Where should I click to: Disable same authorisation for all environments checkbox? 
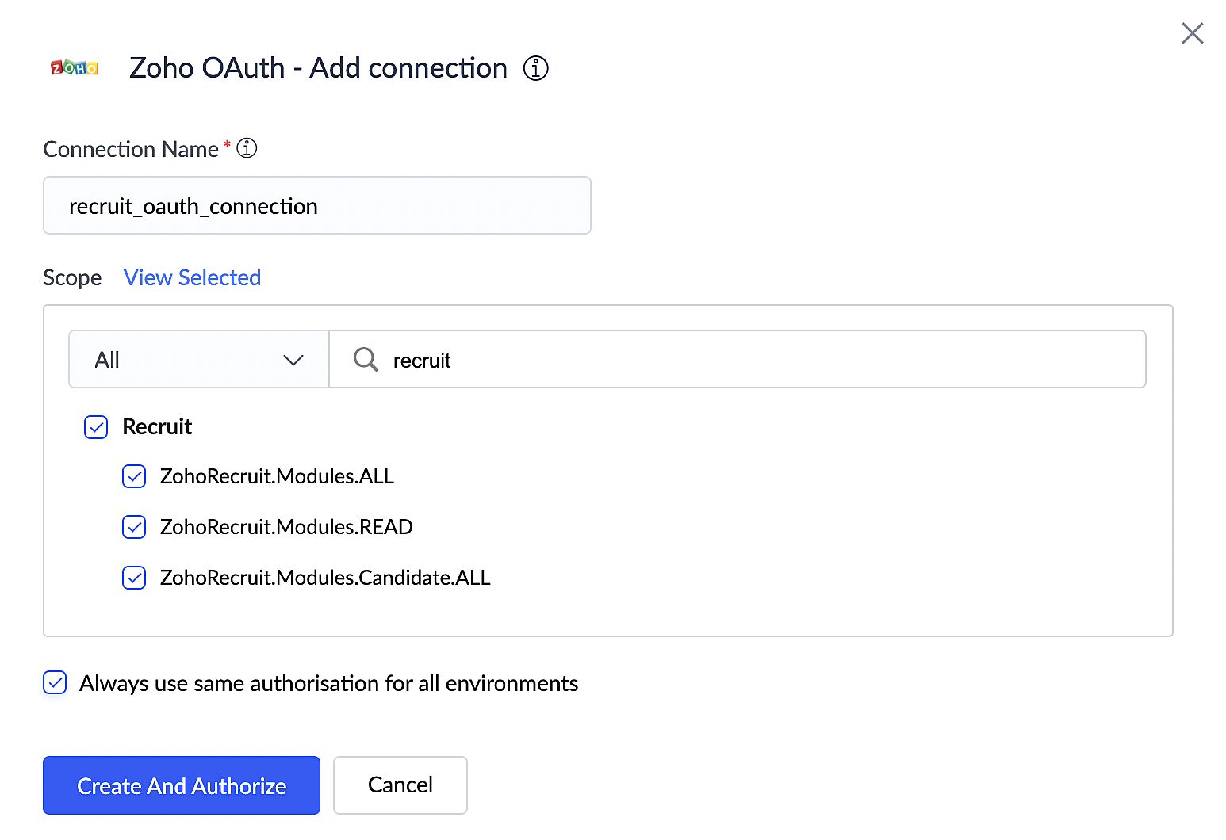(55, 683)
